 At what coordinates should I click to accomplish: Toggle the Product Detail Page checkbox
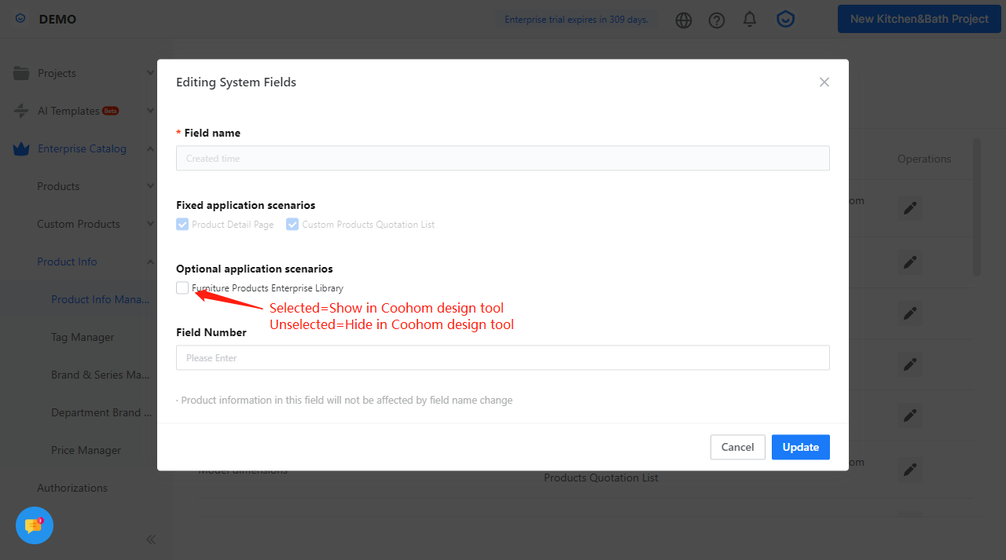tap(182, 225)
